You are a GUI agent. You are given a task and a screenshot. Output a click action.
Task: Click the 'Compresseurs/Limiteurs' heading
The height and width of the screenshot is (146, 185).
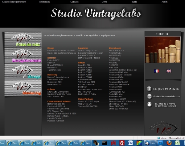coord(59,102)
